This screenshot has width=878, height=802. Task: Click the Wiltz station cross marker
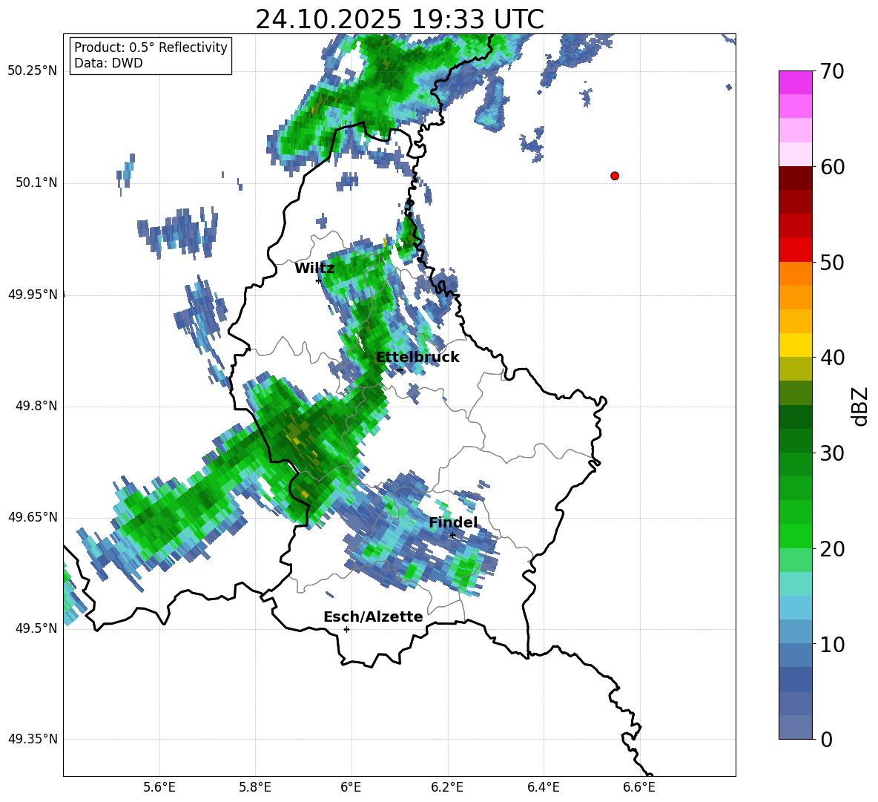(x=318, y=280)
